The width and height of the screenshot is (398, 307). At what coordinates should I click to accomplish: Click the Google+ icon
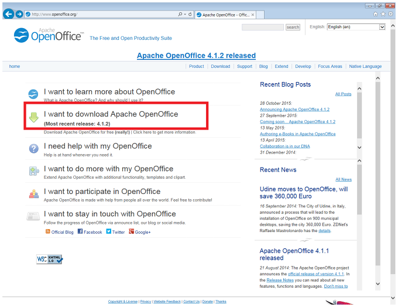coord(131,231)
